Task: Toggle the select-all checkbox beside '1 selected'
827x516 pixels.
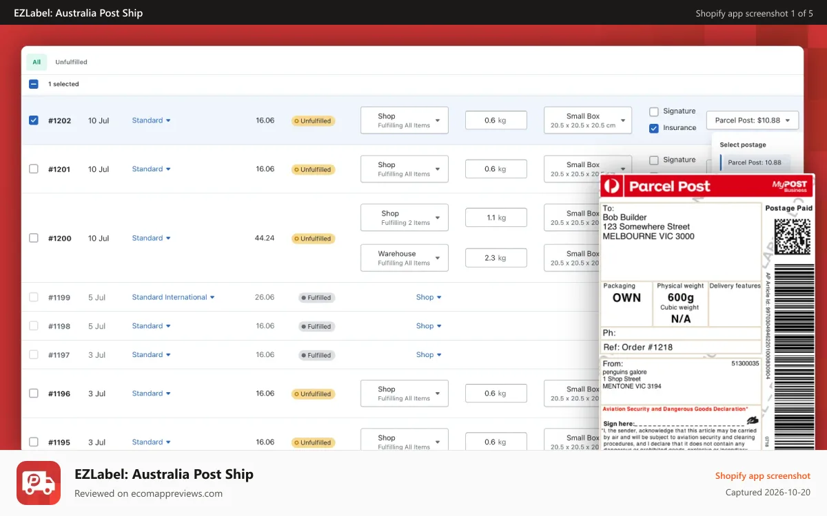Action: [x=33, y=84]
